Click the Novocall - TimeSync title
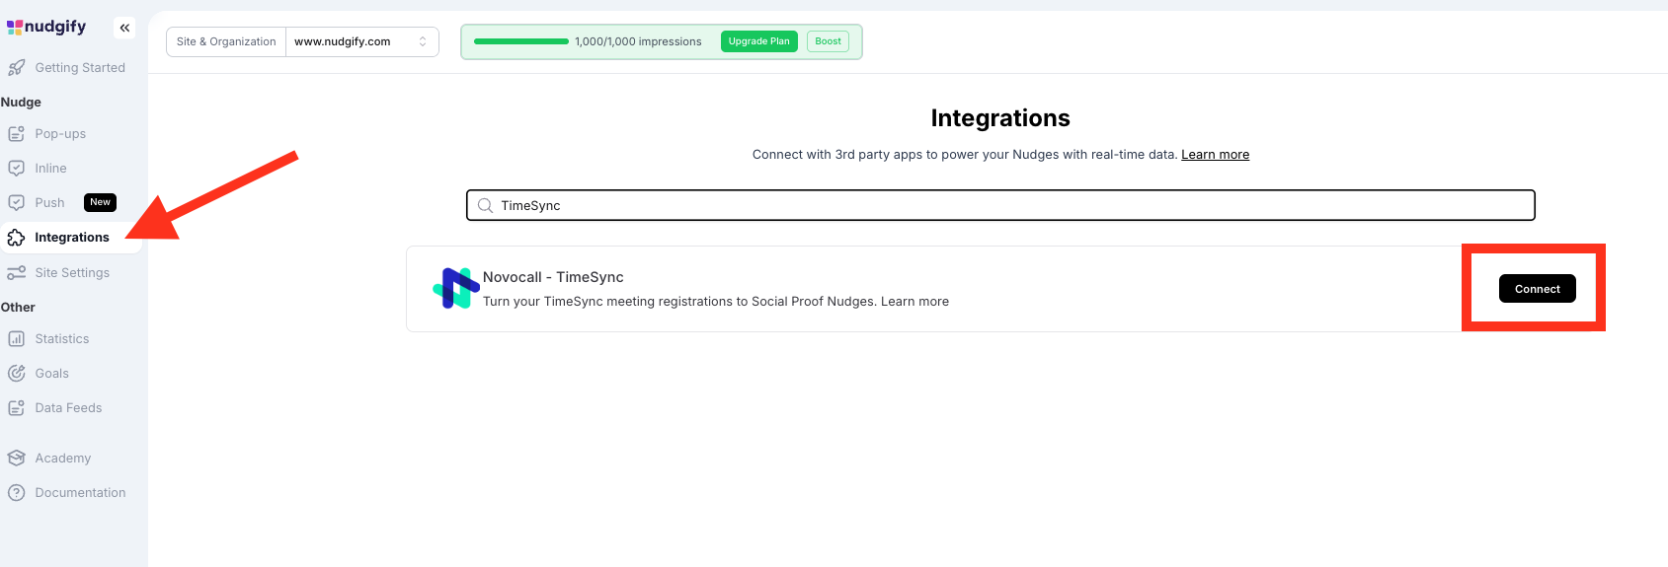The width and height of the screenshot is (1668, 567). coord(553,277)
